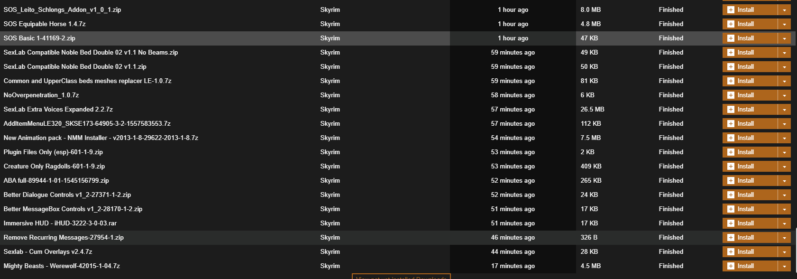The height and width of the screenshot is (279, 797).
Task: Expand action dropdown for NoOverpenetration_1.0.7z
Action: point(784,95)
